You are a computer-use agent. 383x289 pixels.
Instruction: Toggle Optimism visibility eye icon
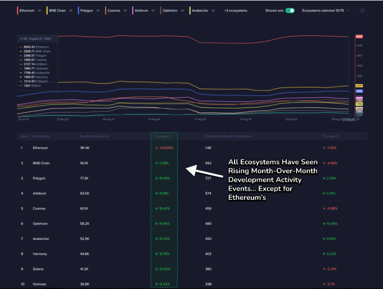pos(182,11)
